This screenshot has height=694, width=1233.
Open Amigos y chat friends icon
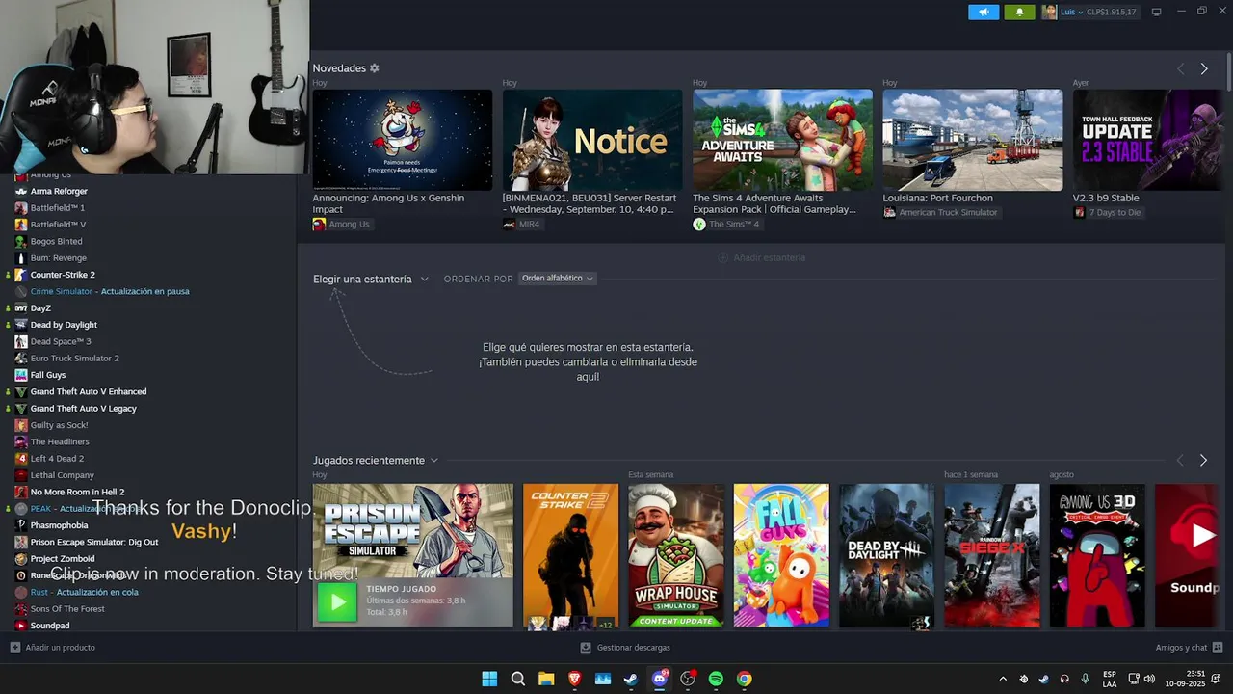1218,648
